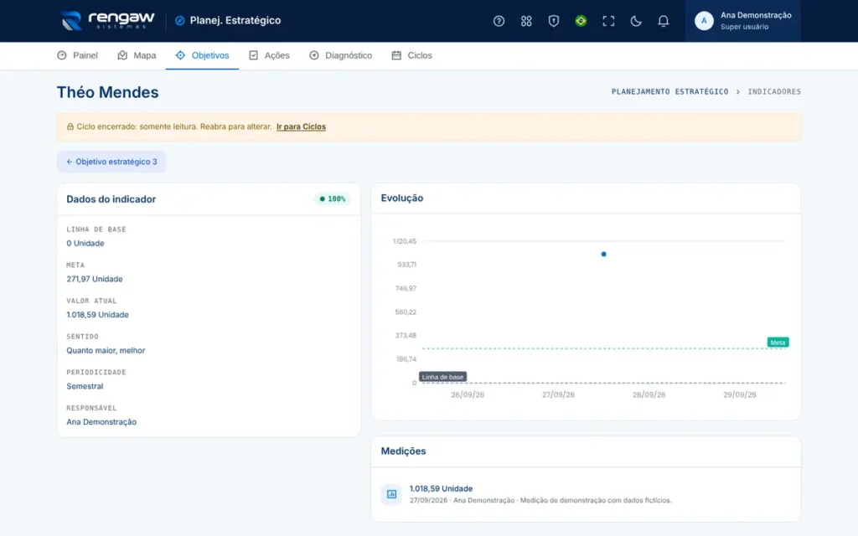Click the responsável Ana Demonstração value
The height and width of the screenshot is (536, 858).
[101, 422]
